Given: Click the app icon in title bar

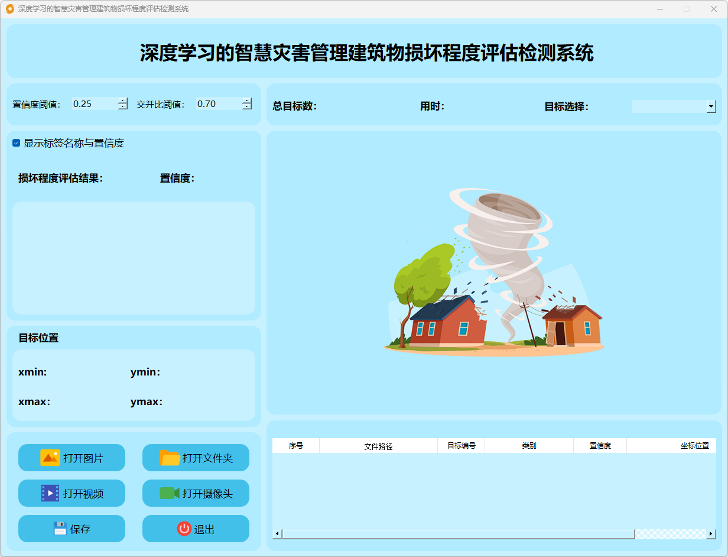Looking at the screenshot, I should tap(9, 9).
